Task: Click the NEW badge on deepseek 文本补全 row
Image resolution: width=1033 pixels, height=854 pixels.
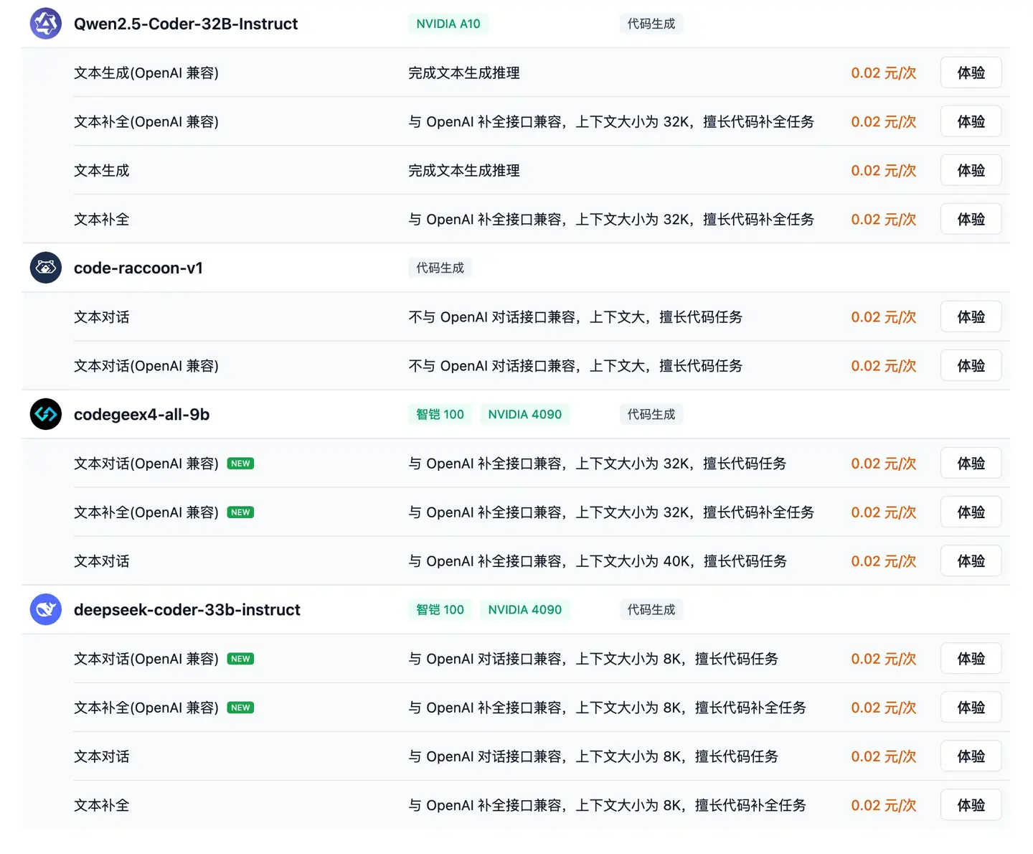Action: [x=240, y=707]
